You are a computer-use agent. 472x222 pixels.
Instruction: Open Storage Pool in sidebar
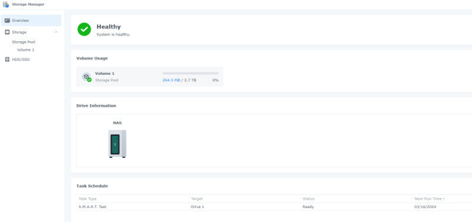pyautogui.click(x=24, y=42)
